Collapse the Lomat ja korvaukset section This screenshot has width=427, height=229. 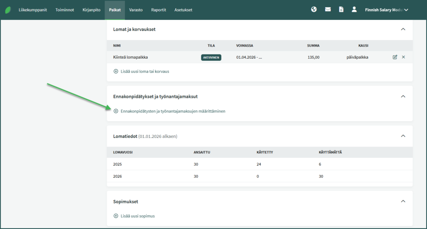click(403, 29)
